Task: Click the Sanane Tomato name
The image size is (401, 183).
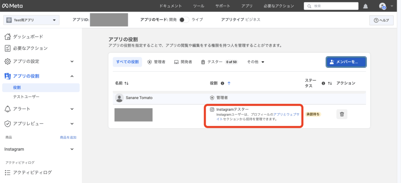Action: click(x=138, y=98)
